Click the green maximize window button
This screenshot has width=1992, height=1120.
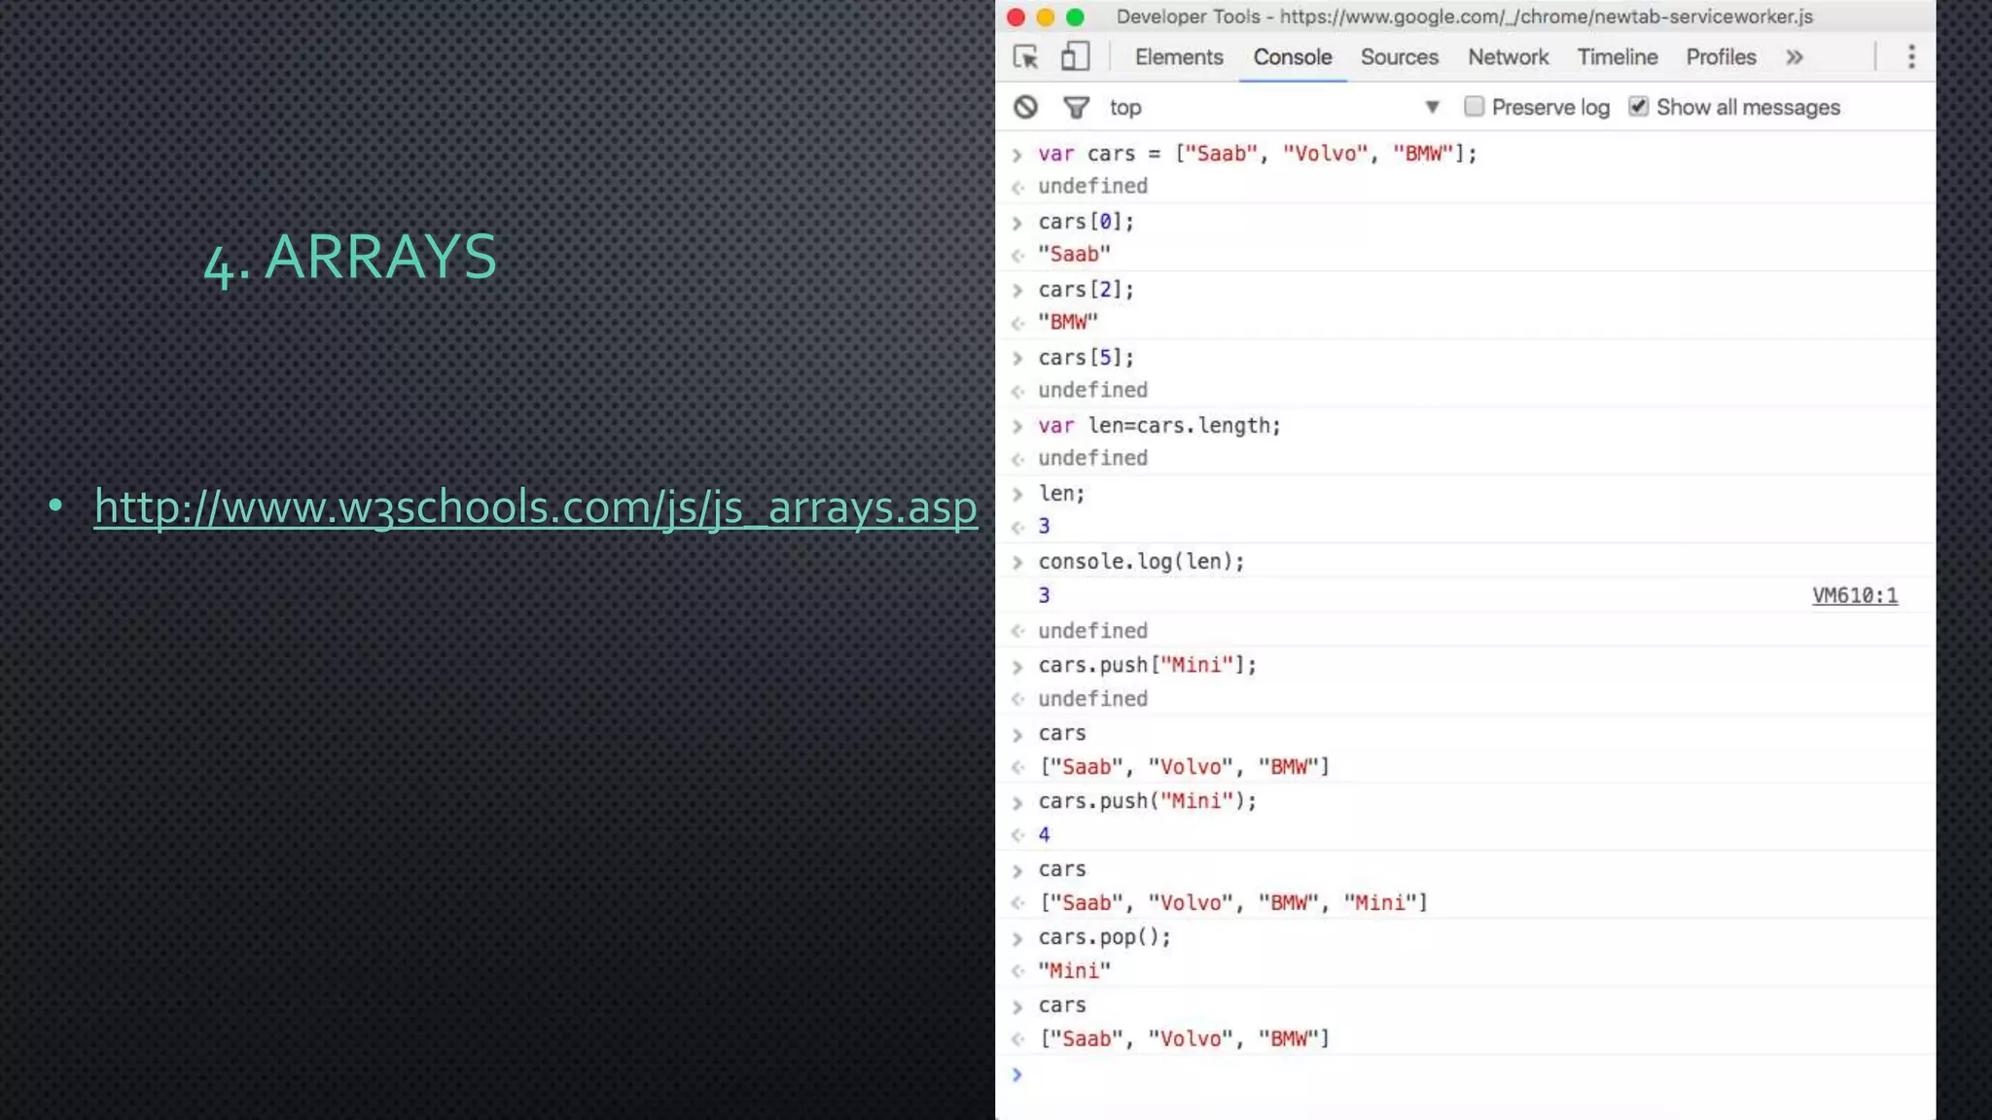click(1075, 17)
